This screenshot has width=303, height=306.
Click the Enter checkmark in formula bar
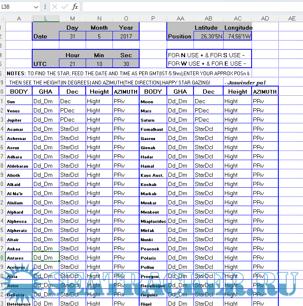click(x=64, y=7)
